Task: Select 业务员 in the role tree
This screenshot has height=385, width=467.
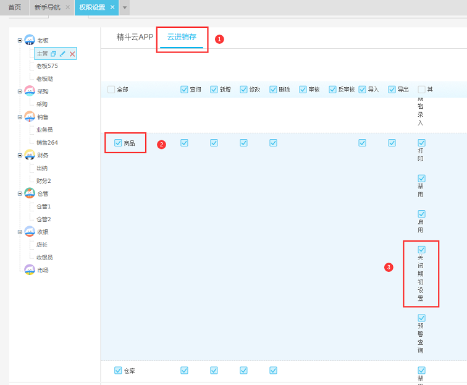Action: [x=44, y=130]
